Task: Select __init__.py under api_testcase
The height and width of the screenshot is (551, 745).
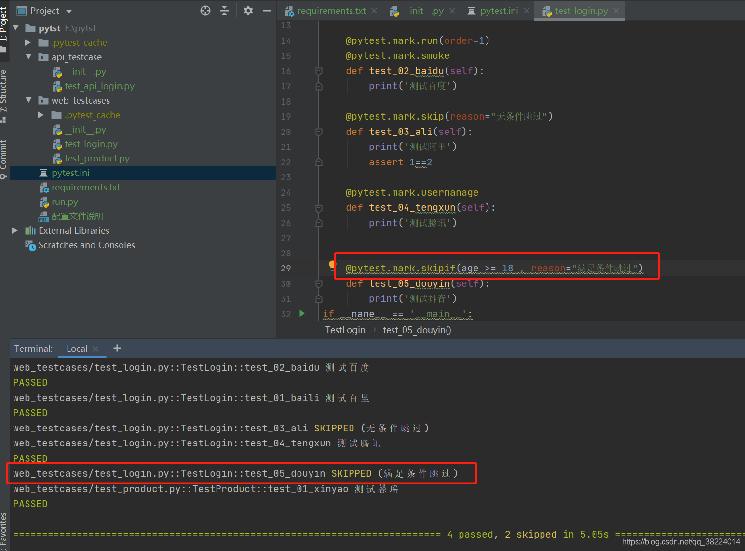Action: tap(85, 71)
